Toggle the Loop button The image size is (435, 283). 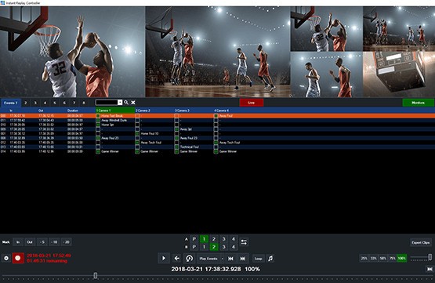[259, 259]
